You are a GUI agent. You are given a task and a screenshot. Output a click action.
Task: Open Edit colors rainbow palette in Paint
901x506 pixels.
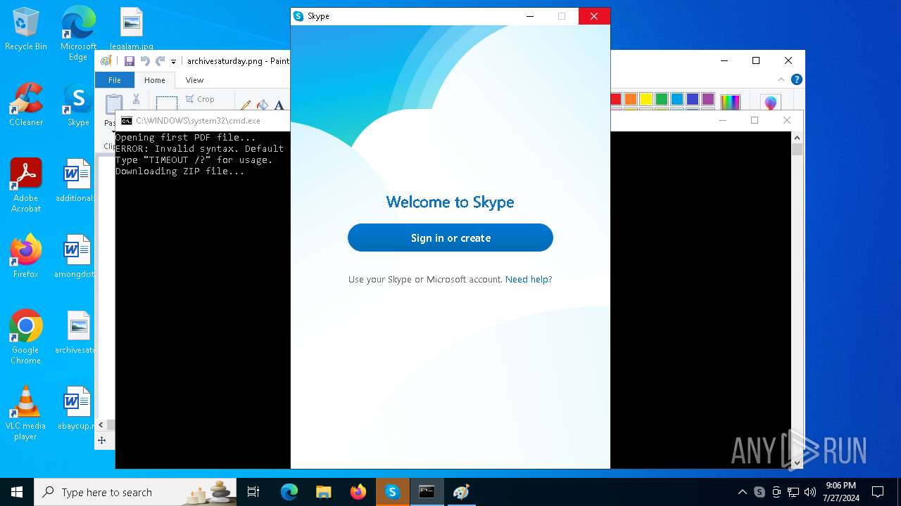tap(731, 103)
